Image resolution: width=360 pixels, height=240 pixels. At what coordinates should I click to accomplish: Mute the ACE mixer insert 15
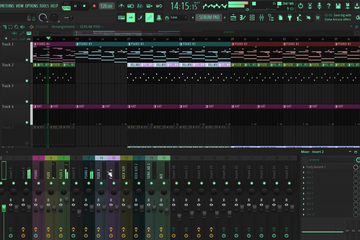[x=164, y=183]
